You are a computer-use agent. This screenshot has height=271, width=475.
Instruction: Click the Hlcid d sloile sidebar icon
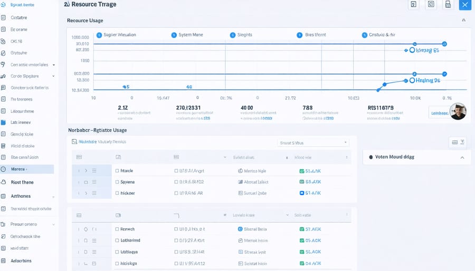(x=3, y=146)
